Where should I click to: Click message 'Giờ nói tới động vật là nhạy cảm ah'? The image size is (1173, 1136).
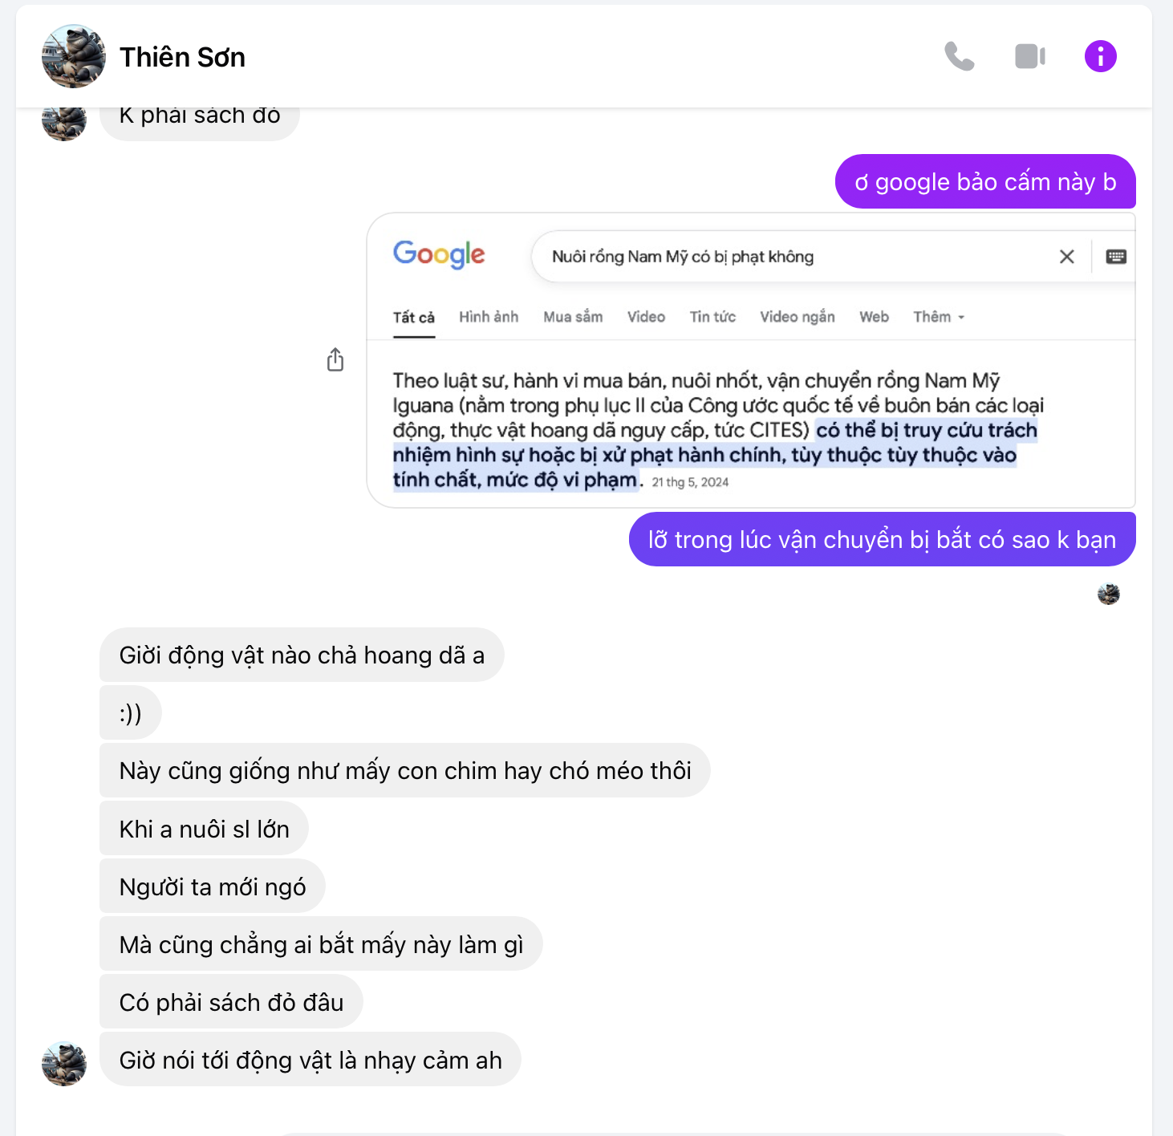pyautogui.click(x=310, y=1060)
